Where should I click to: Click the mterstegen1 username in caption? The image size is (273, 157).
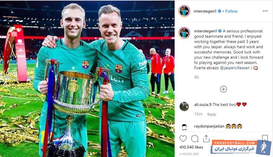click(x=206, y=31)
